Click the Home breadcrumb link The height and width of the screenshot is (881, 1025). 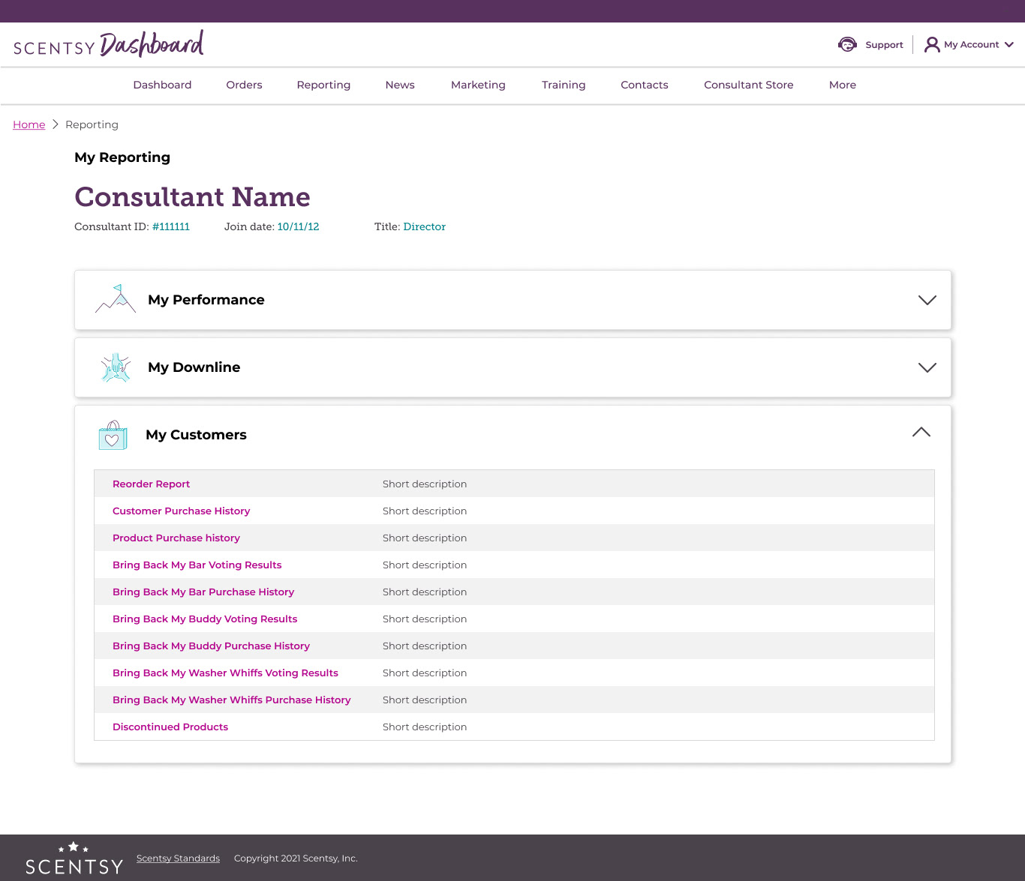tap(29, 124)
